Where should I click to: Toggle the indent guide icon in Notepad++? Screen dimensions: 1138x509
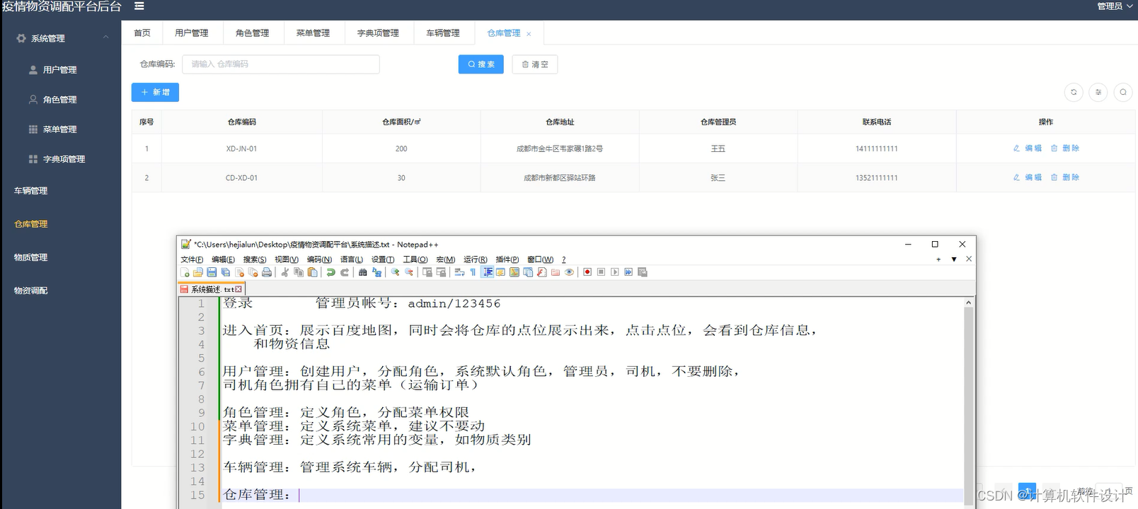click(x=488, y=272)
